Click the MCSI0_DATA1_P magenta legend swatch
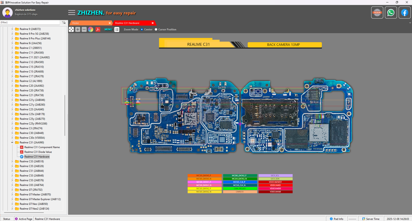This screenshot has width=412, height=221. pos(205,182)
